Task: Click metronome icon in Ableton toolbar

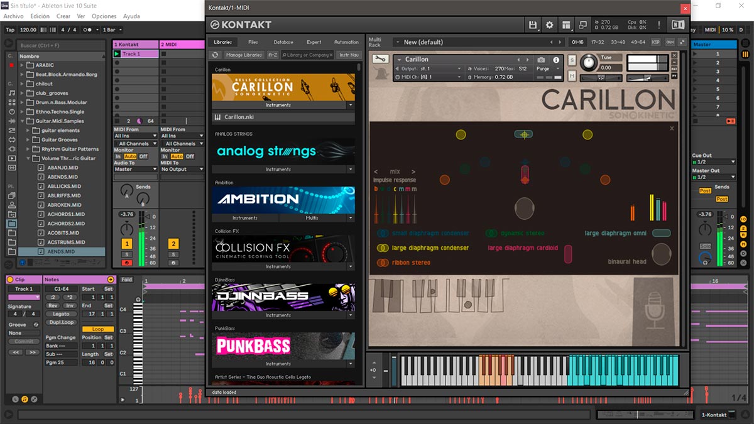Action: (88, 30)
